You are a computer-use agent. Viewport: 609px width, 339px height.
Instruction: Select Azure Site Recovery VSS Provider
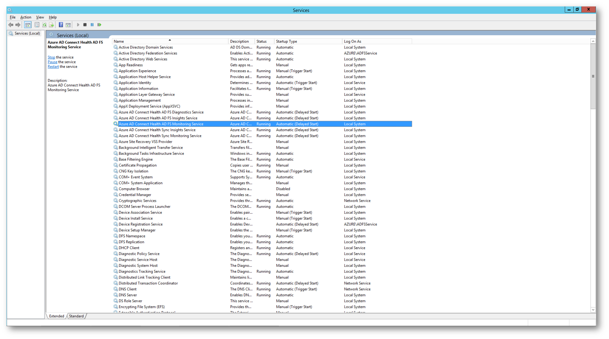[x=262, y=142]
